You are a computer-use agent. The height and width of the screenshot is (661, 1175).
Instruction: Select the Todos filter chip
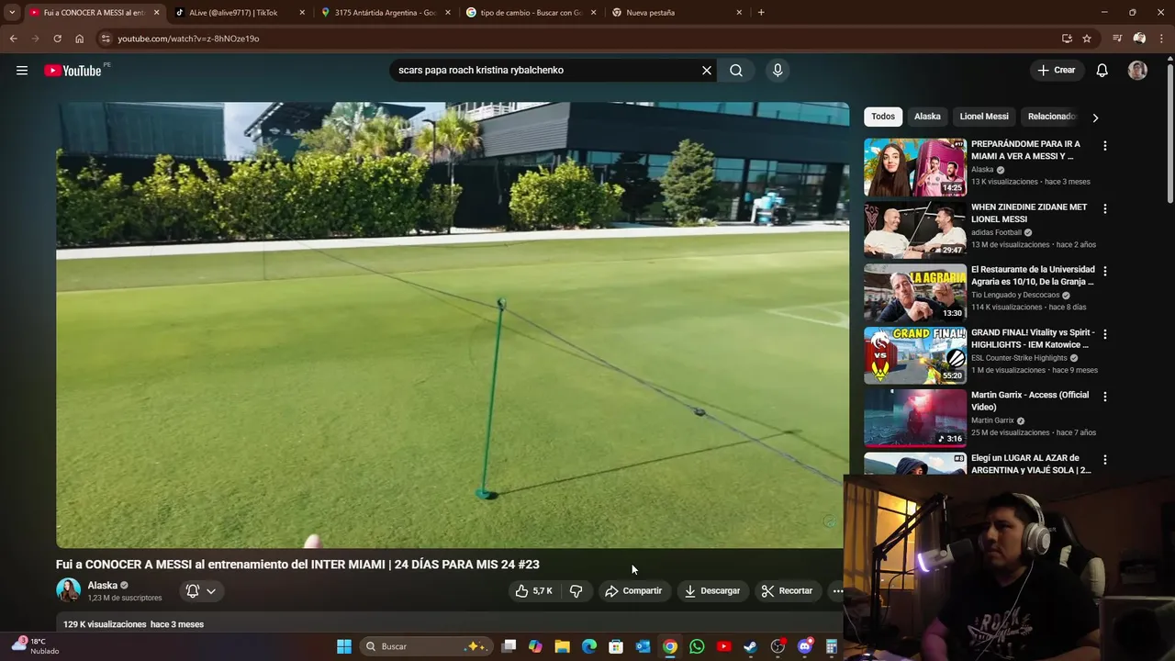coord(883,117)
